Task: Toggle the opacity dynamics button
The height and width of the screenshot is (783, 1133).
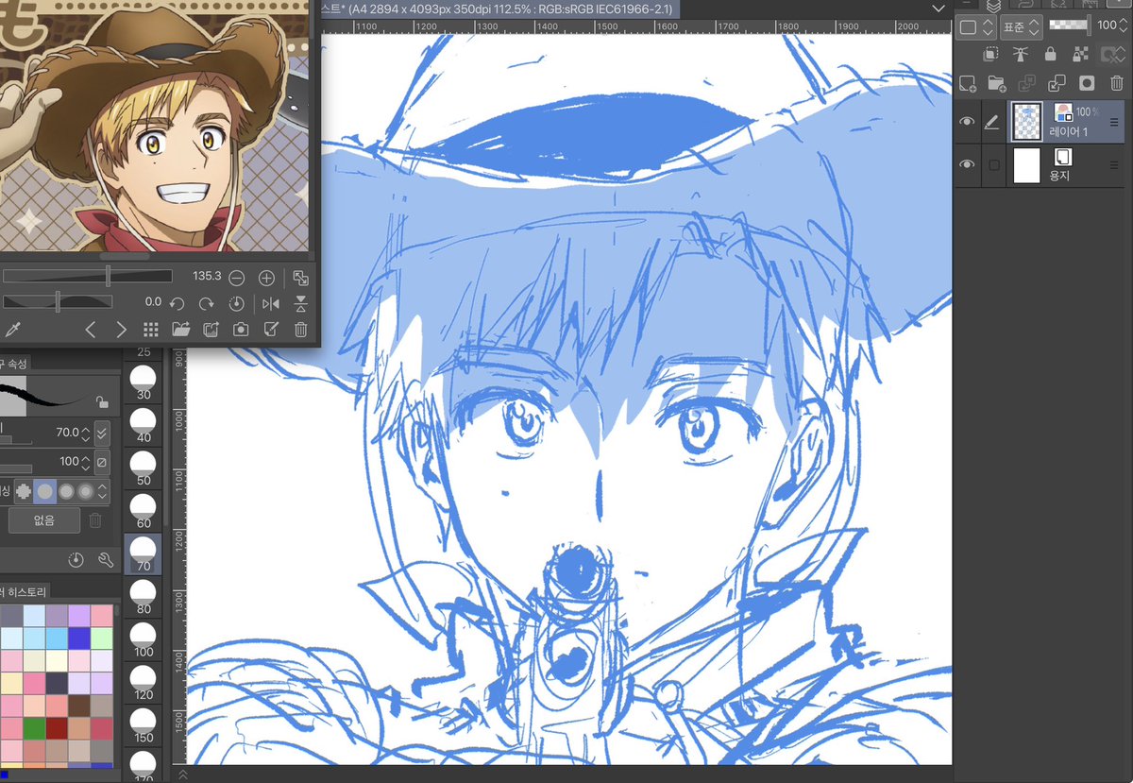Action: 103,462
